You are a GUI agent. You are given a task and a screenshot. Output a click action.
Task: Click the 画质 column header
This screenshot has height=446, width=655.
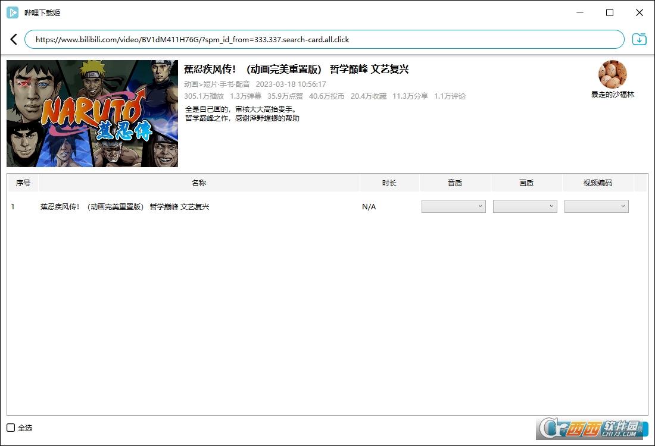526,183
